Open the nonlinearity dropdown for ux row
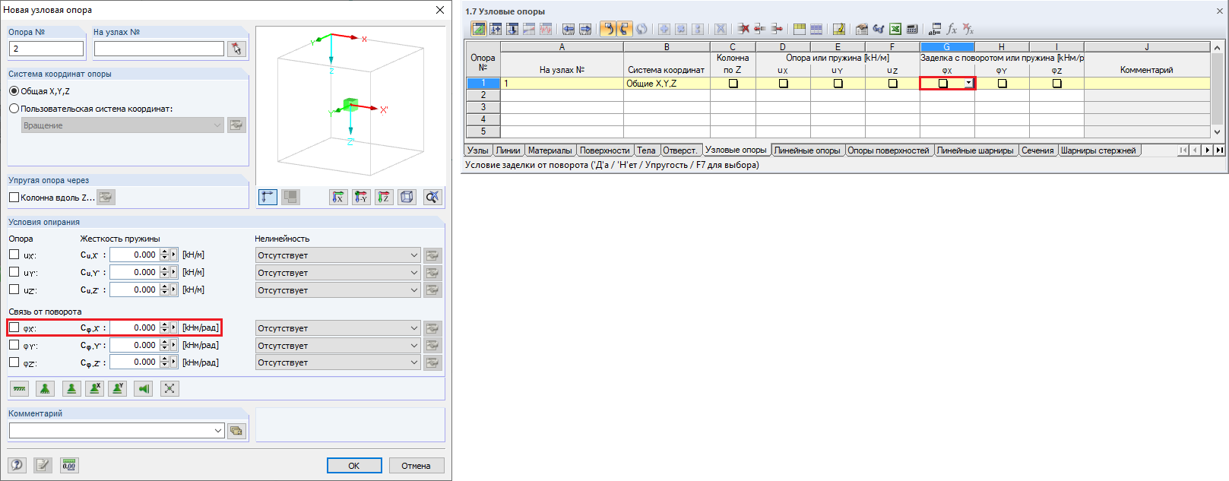Image resolution: width=1229 pixels, height=481 pixels. tap(338, 255)
